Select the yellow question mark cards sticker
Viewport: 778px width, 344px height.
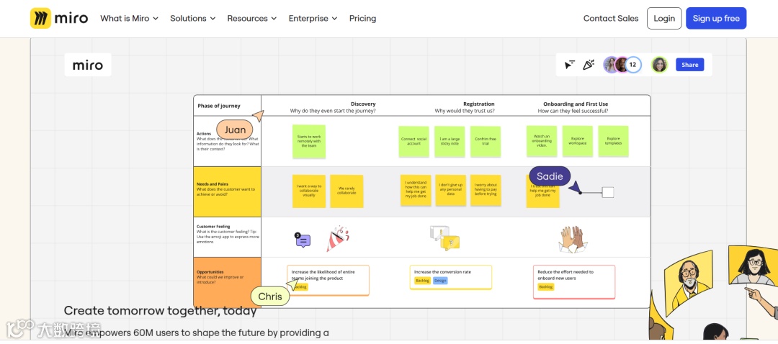click(x=444, y=238)
